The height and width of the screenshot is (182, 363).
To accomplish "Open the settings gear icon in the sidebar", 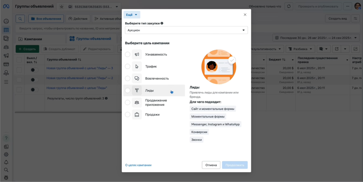I will coord(6,154).
